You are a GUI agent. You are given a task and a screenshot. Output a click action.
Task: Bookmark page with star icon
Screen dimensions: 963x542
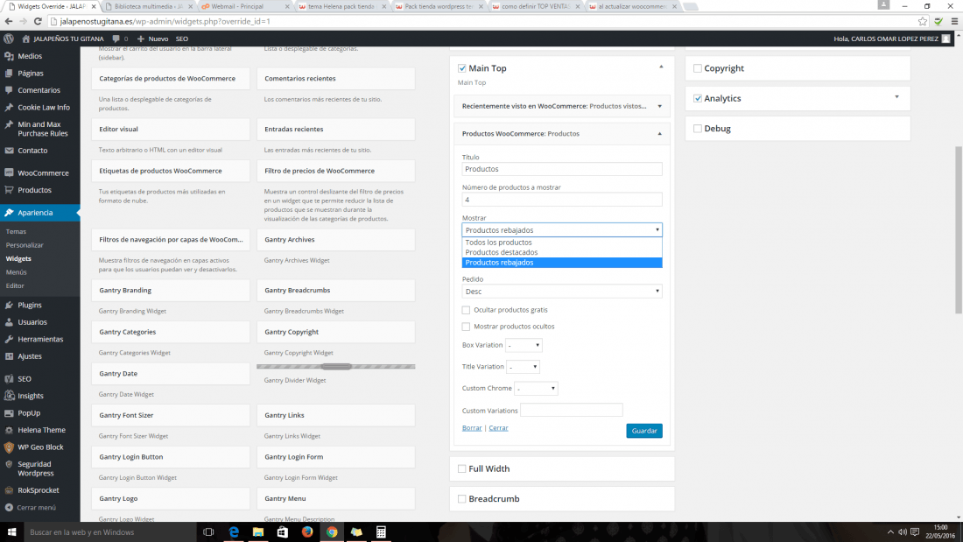click(923, 22)
